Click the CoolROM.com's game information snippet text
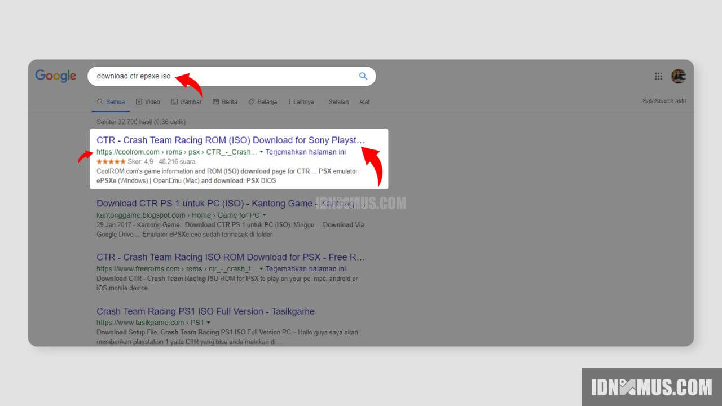This screenshot has height=406, width=722. tap(228, 176)
